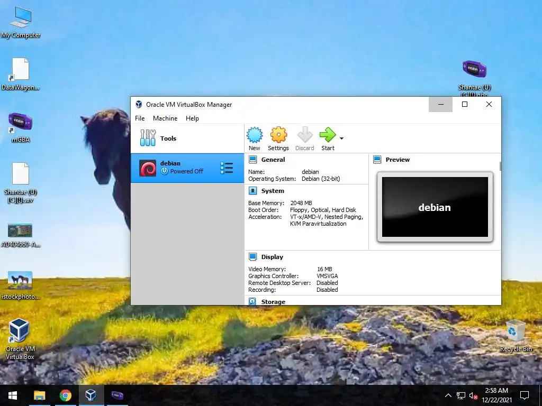542x406 pixels.
Task: Click the greyed Discard arrow icon
Action: tap(304, 135)
